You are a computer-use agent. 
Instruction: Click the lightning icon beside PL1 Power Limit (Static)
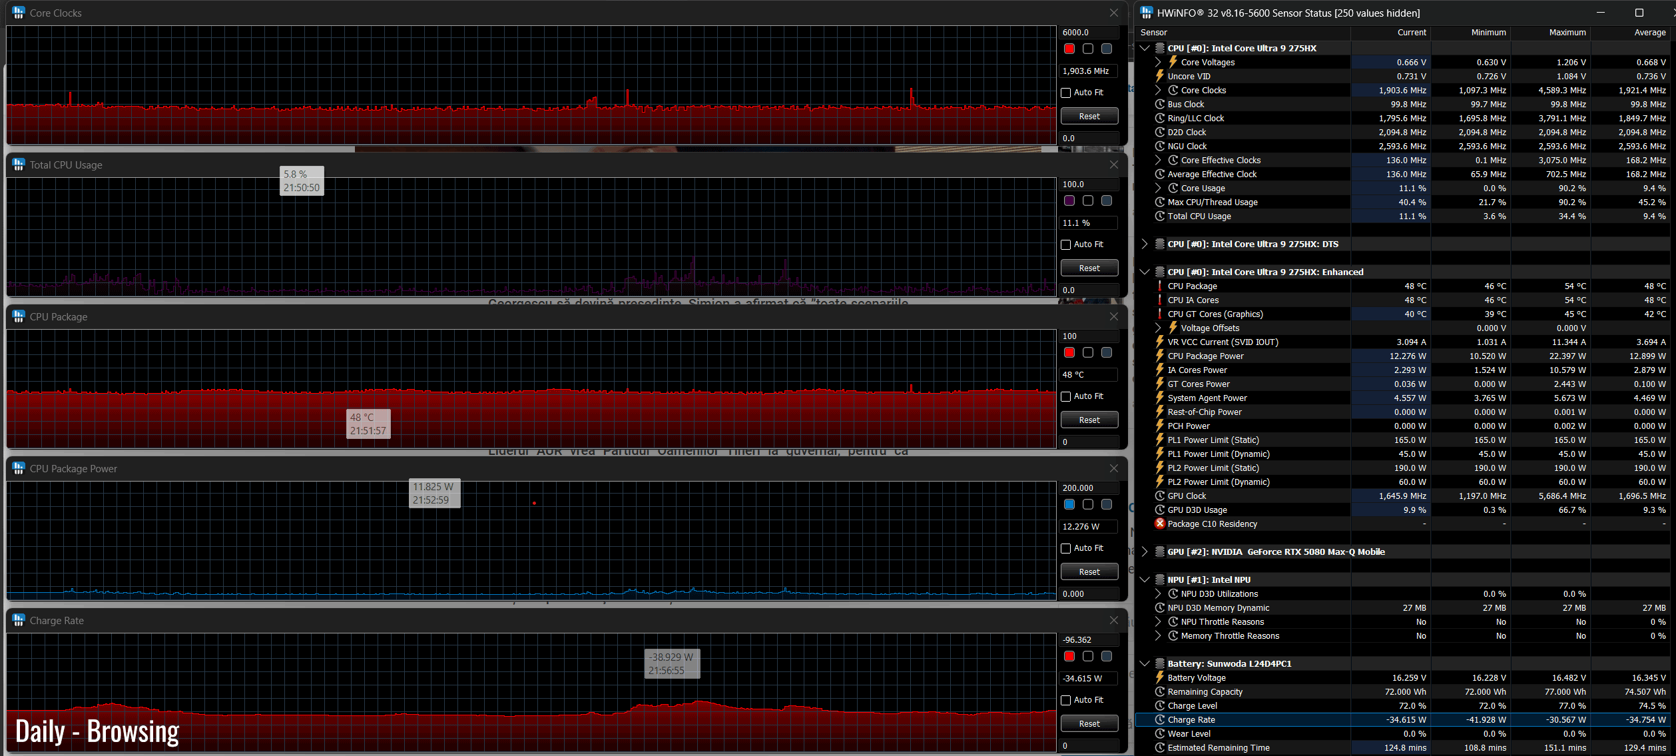1160,440
